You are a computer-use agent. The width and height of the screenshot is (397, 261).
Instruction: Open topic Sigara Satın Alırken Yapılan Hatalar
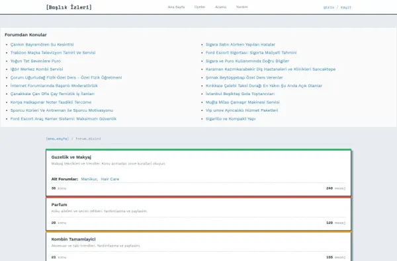[240, 44]
